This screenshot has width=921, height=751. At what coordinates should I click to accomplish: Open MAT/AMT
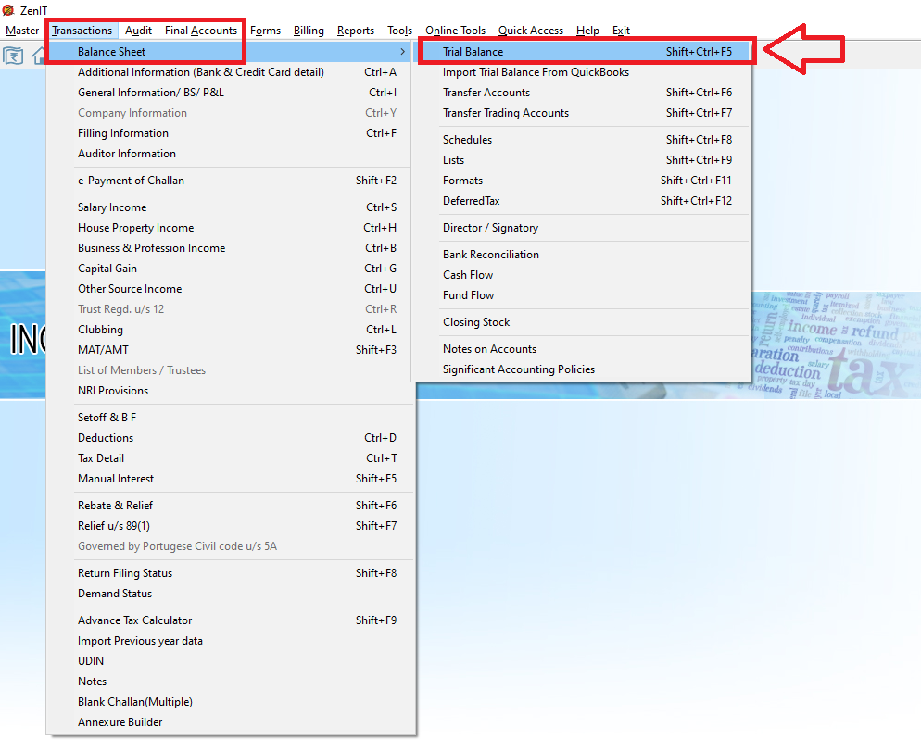pyautogui.click(x=230, y=350)
